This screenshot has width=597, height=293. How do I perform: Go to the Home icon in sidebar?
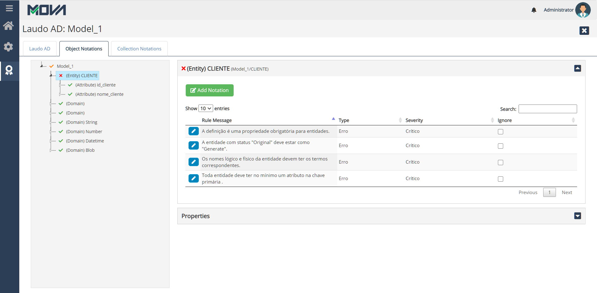8,26
